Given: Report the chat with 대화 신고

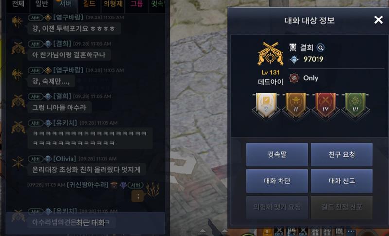Looking at the screenshot, I should pos(342,181).
